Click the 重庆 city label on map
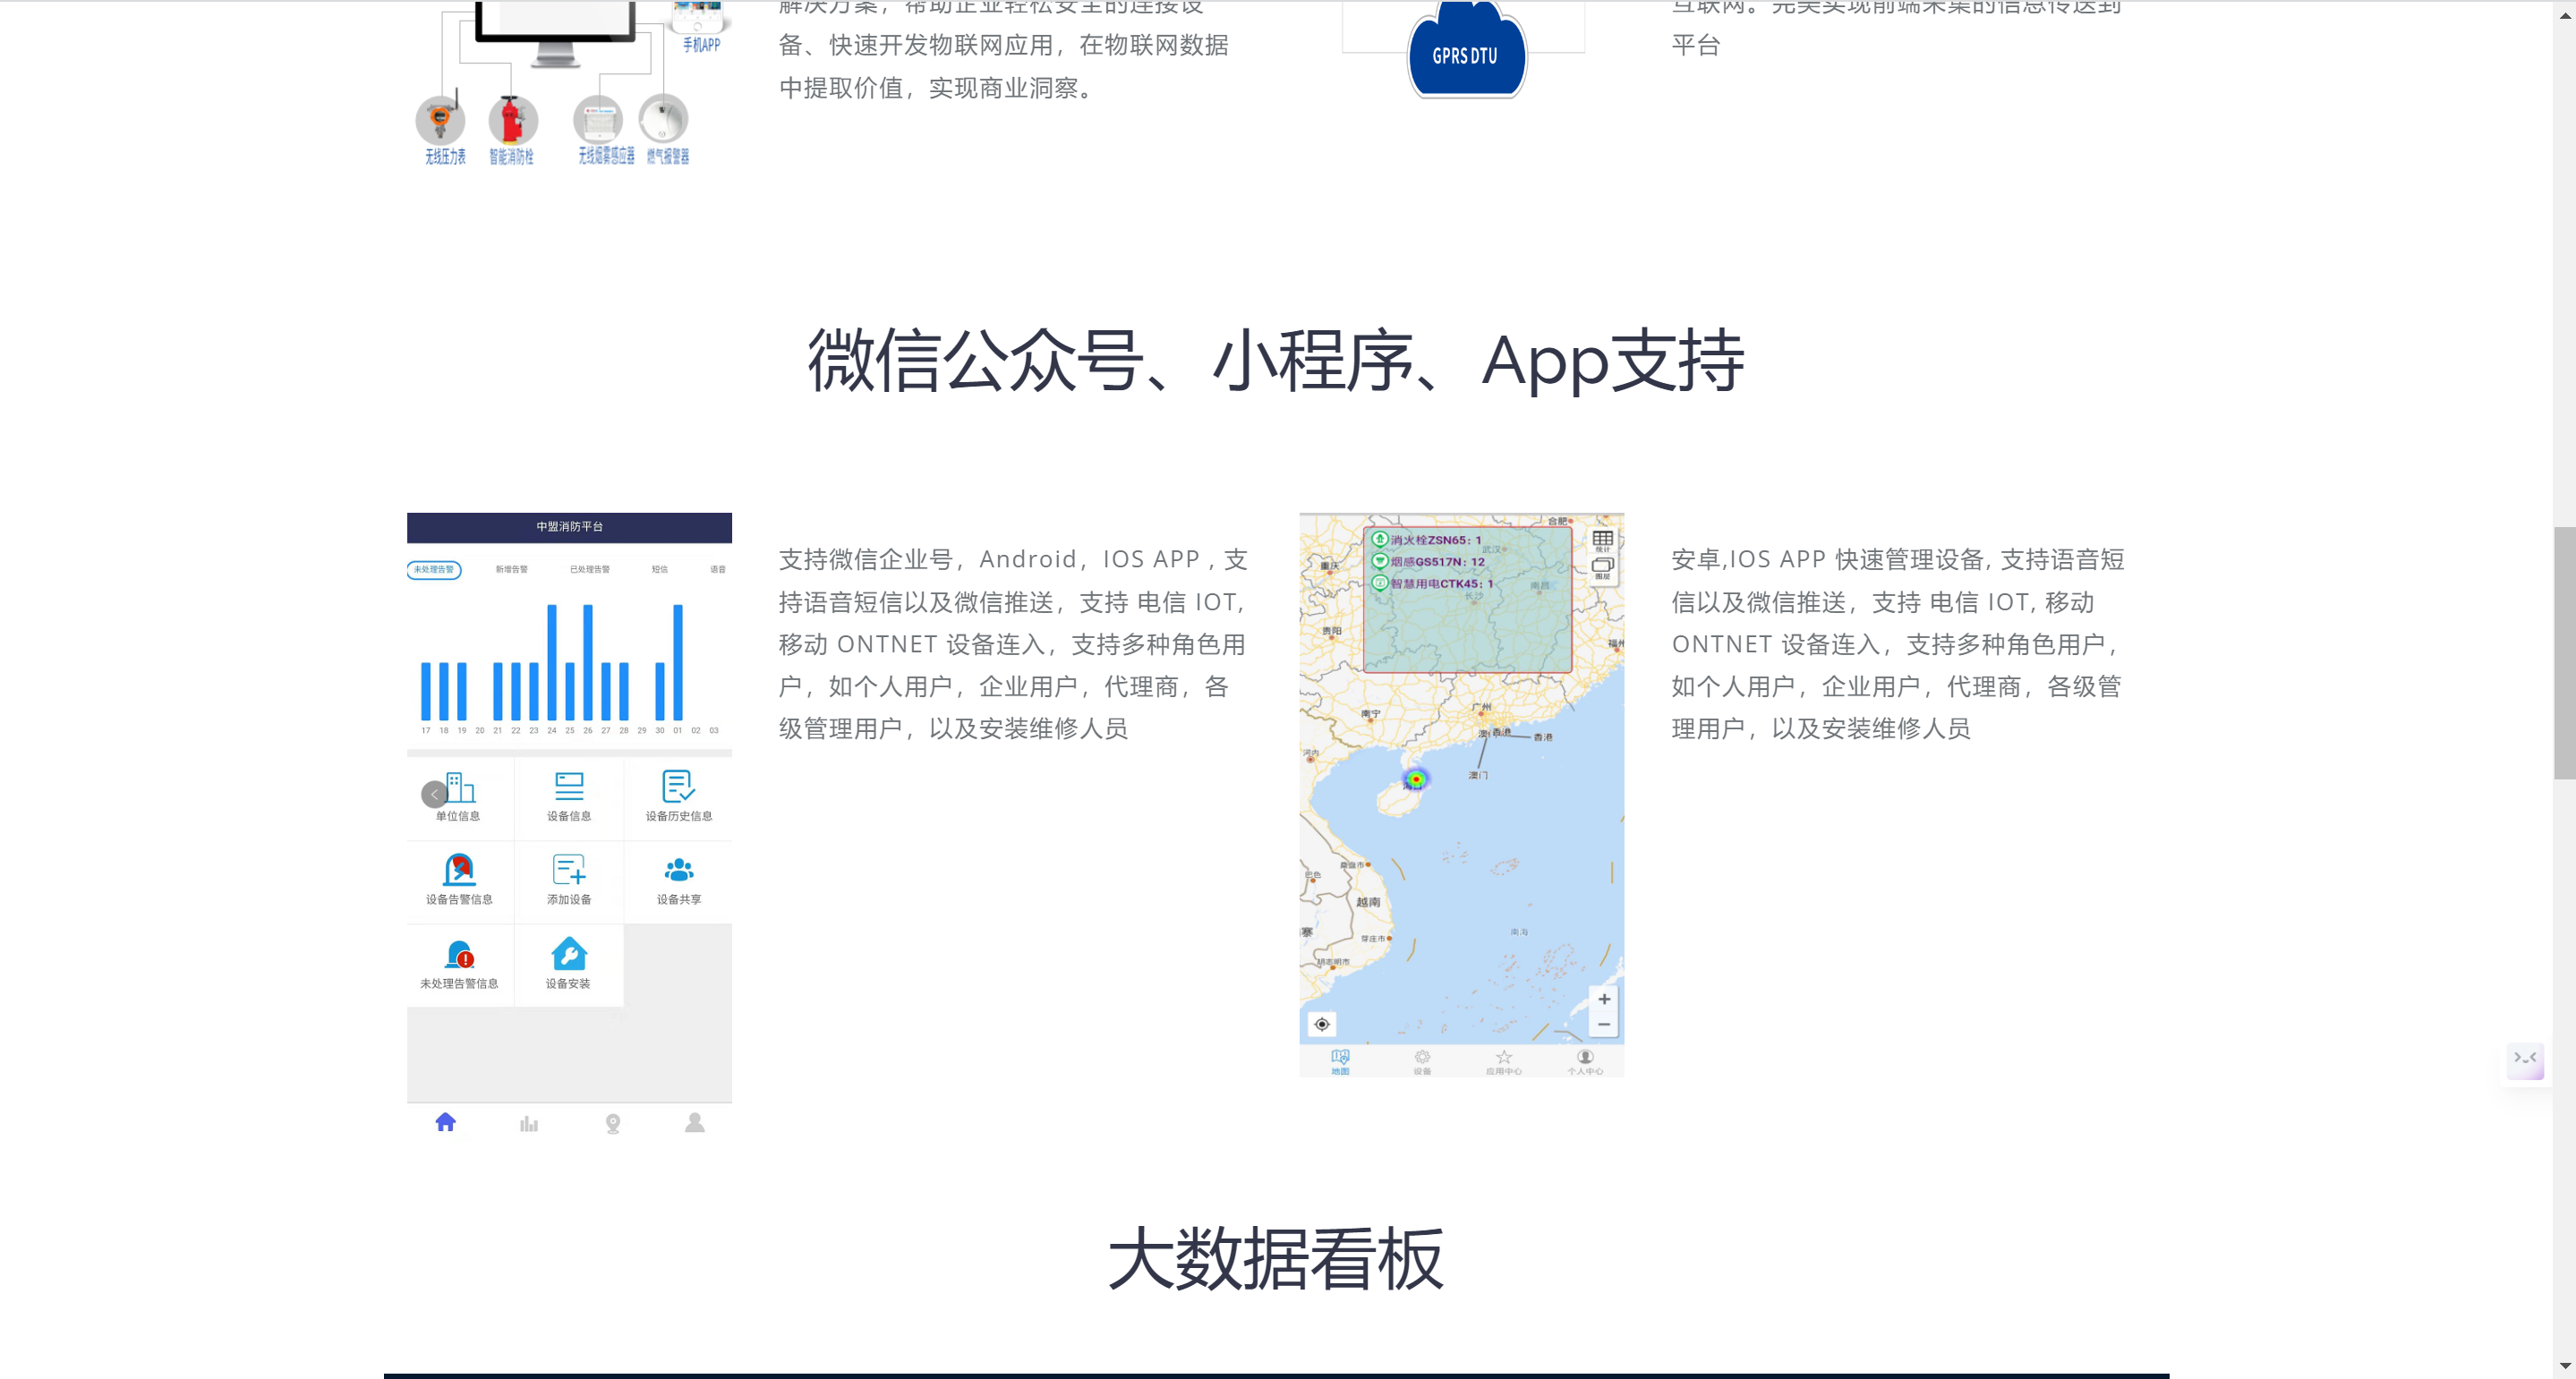 (x=1329, y=566)
